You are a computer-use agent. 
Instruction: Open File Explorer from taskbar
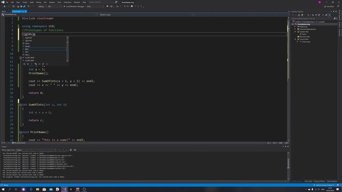point(37,189)
